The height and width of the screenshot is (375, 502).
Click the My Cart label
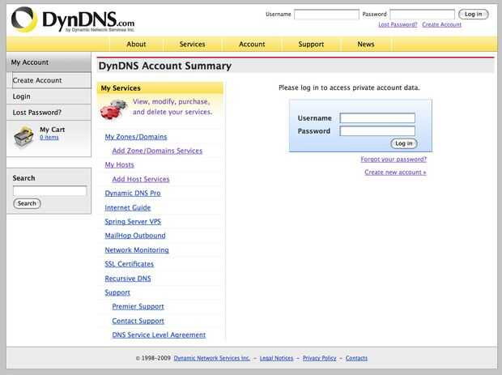pos(52,130)
